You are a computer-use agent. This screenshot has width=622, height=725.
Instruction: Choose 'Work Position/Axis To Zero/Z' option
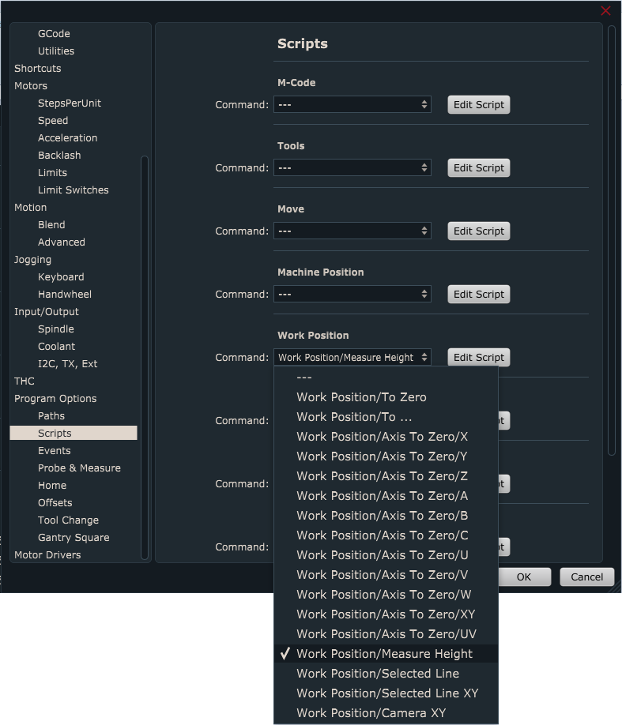(x=382, y=476)
